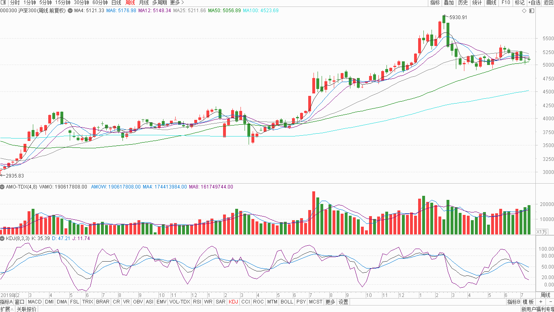Click the 新用户福利专享 link
The width and height of the screenshot is (554, 312).
click(x=537, y=309)
